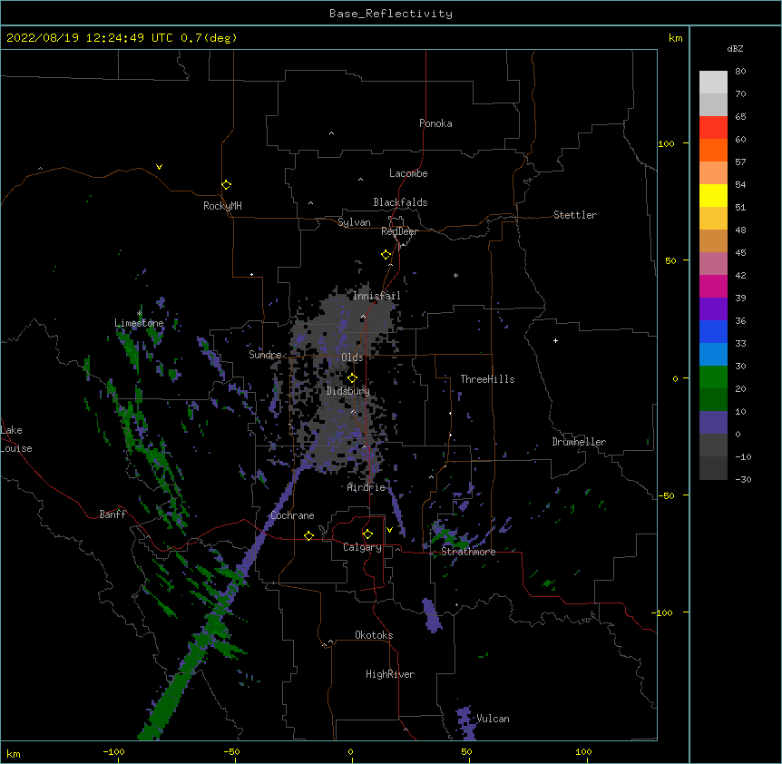The image size is (782, 764).
Task: Click the Okotoks label
Action: tap(374, 635)
